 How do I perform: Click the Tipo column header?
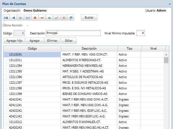point(129,49)
